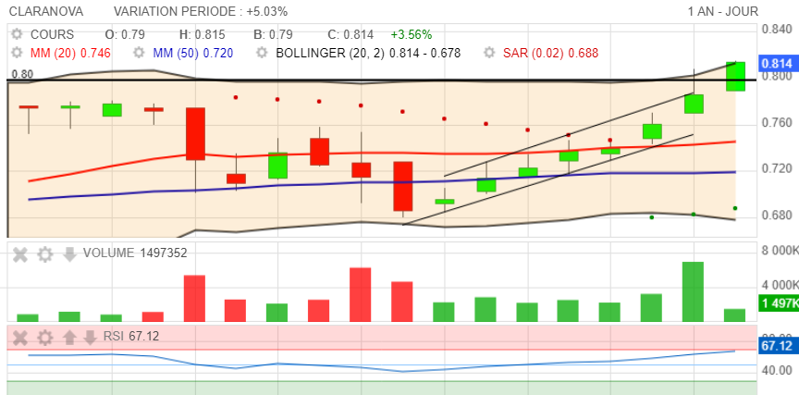Screen dimensions: 799x395
Task: Open the SAR settings gear
Action: pyautogui.click(x=489, y=53)
